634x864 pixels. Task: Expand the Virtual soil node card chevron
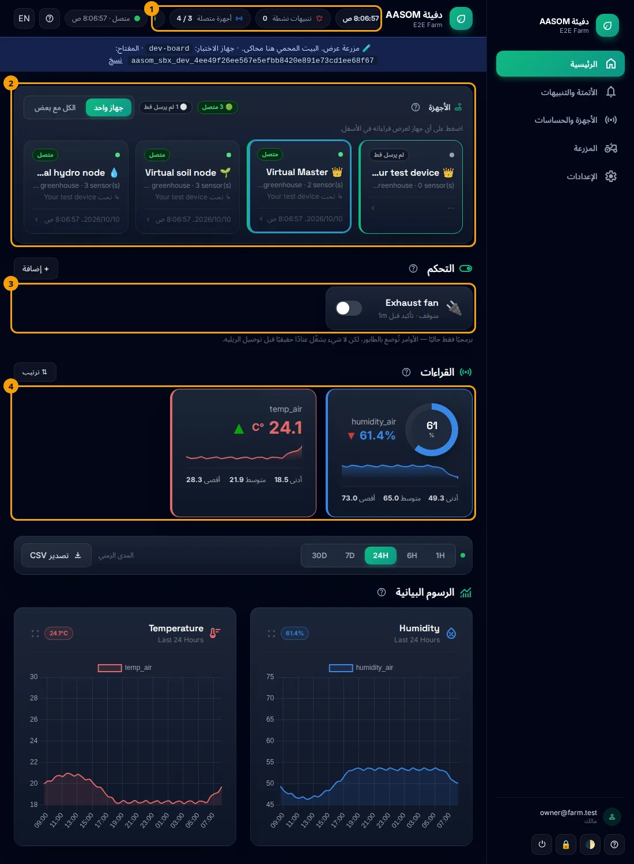coord(149,219)
